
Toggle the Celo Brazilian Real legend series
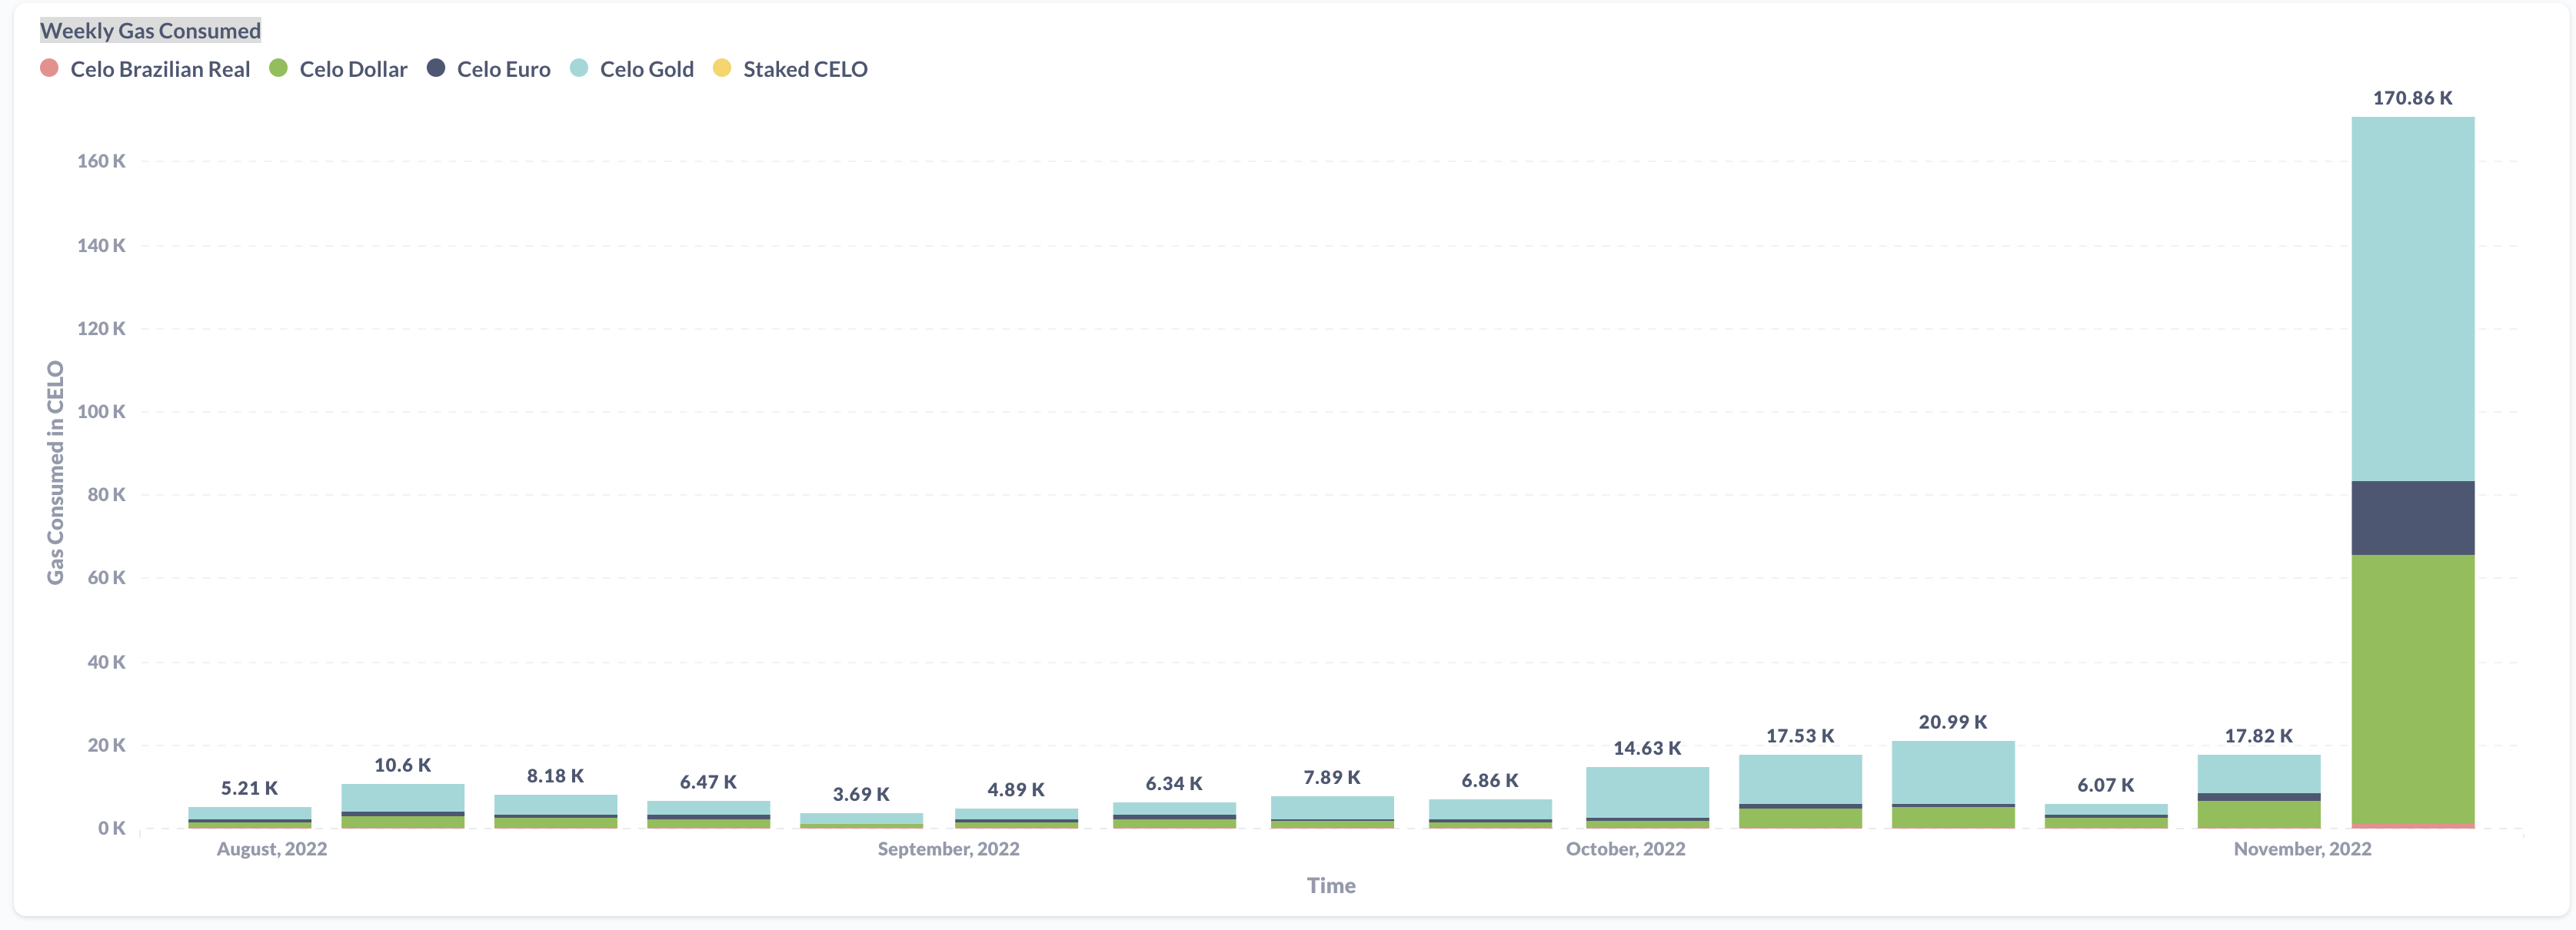pos(145,69)
